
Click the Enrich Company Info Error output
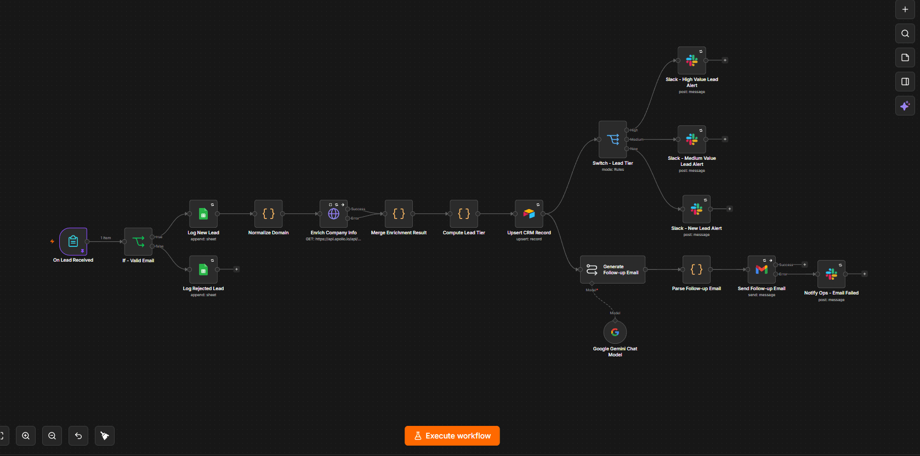pyautogui.click(x=348, y=218)
